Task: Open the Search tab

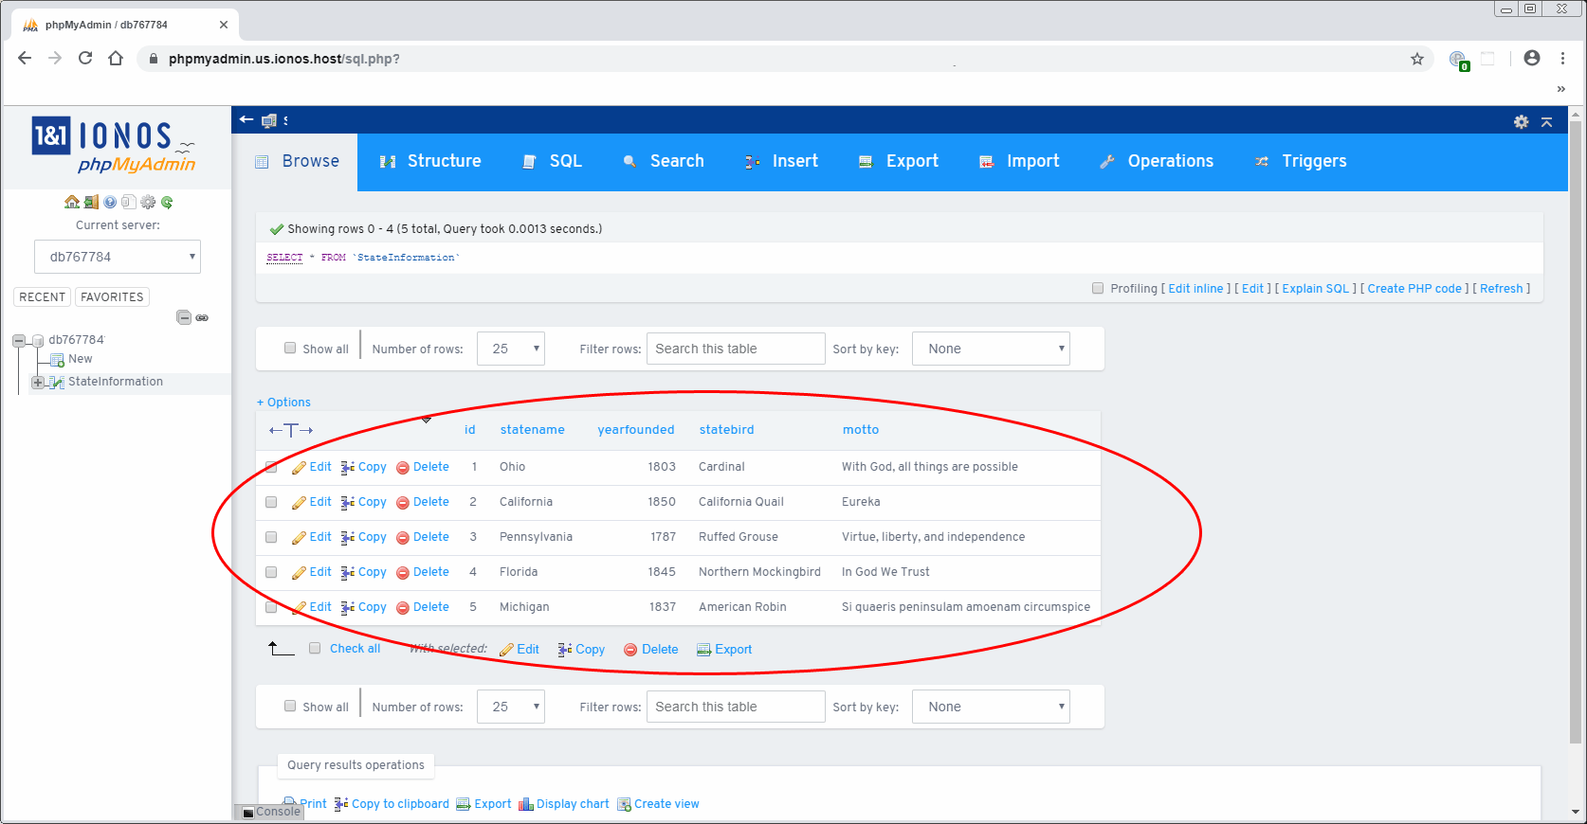Action: tap(663, 161)
